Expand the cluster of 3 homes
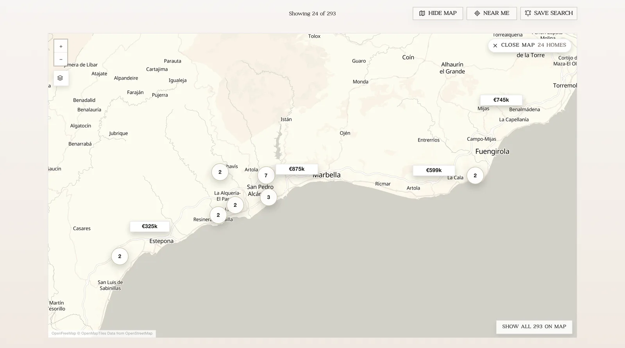Viewport: 625px width, 348px height. 268,197
